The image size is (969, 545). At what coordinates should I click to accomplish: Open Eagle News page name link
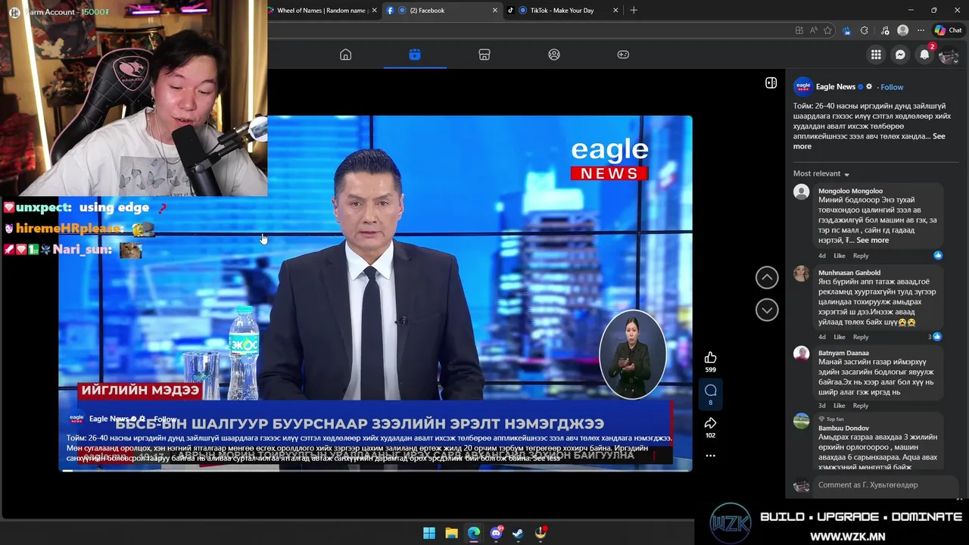836,87
